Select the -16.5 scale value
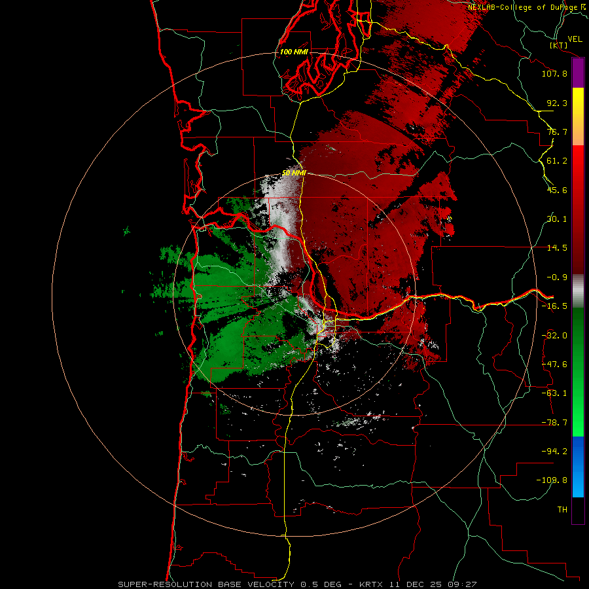The width and height of the screenshot is (589, 589). (x=554, y=306)
